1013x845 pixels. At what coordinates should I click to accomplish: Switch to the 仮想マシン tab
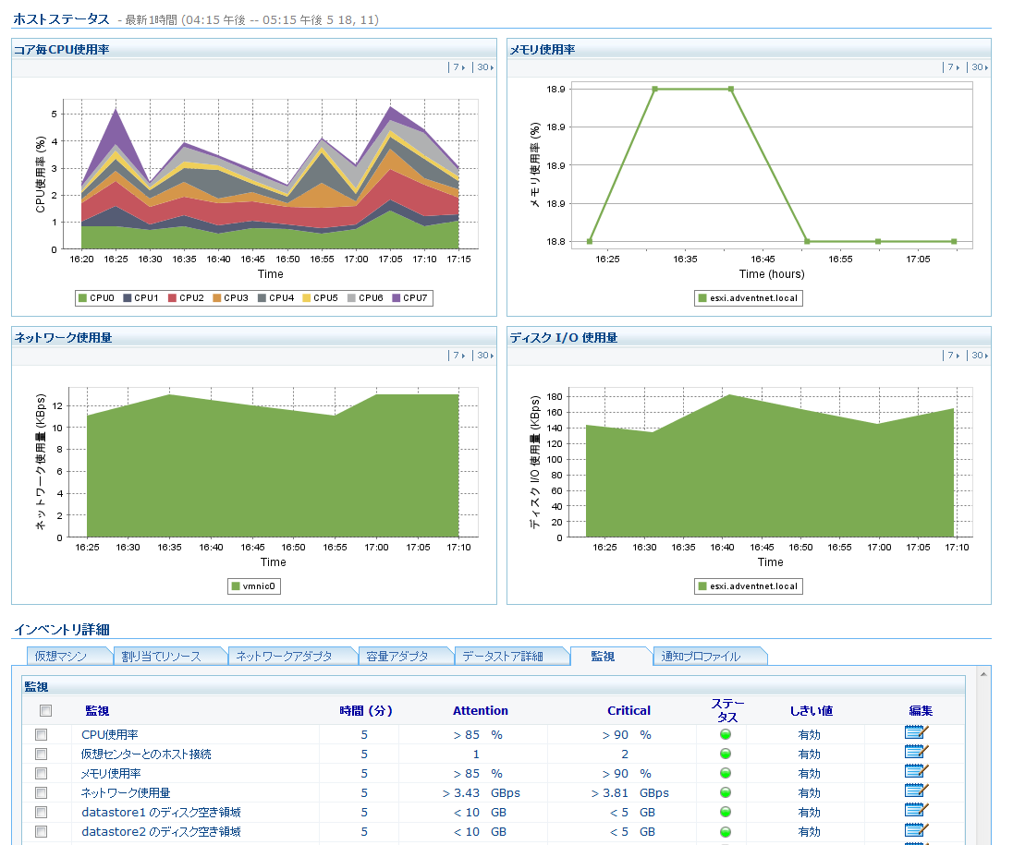(x=60, y=657)
